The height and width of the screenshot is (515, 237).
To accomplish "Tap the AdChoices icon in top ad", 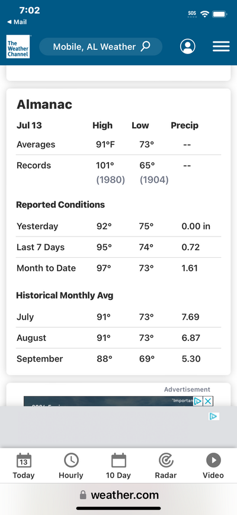I will (198, 401).
